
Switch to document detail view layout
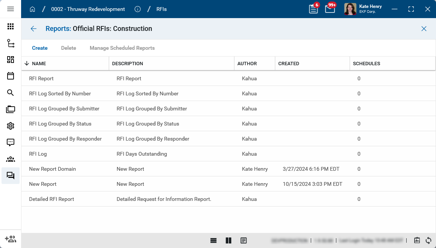coord(243,240)
